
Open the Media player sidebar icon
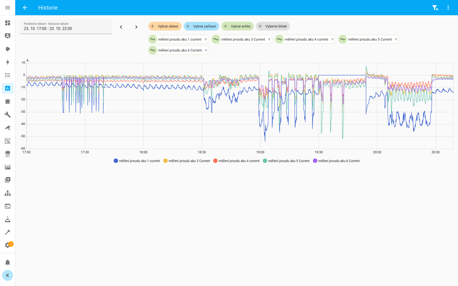pyautogui.click(x=8, y=180)
